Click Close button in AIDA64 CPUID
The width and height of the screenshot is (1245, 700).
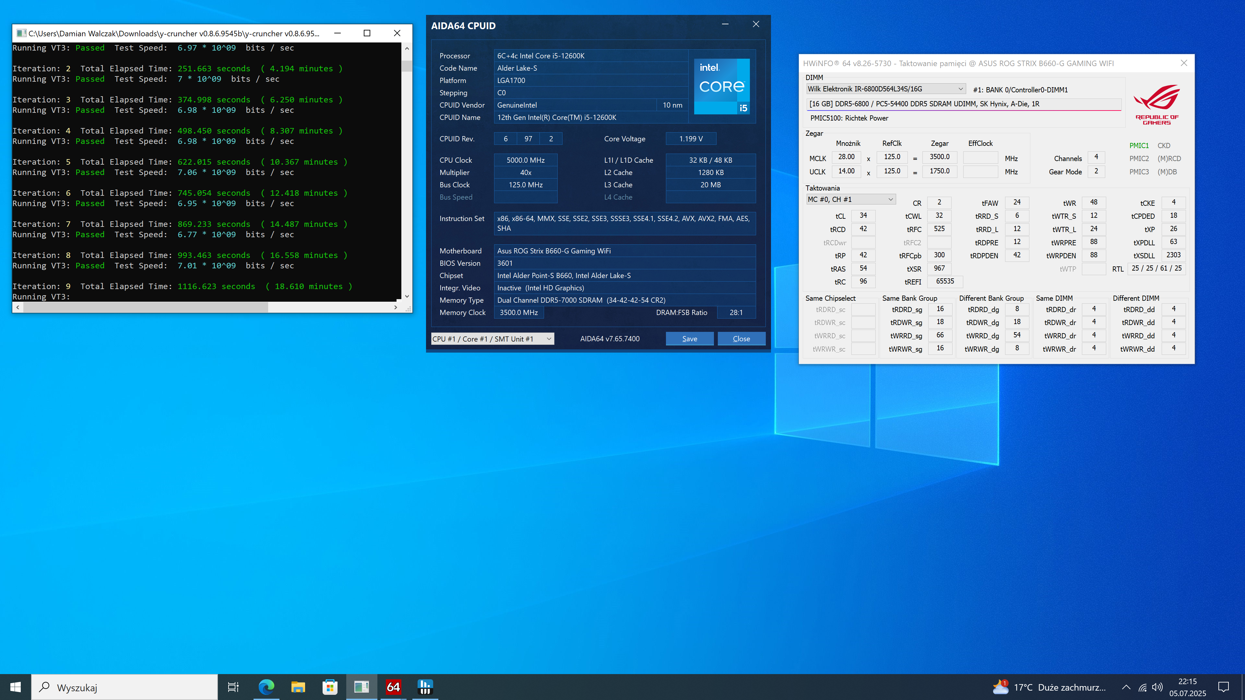741,339
